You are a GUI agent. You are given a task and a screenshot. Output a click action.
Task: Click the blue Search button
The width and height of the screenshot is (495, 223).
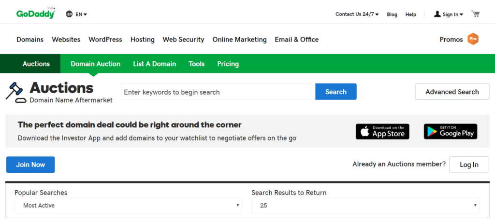click(336, 92)
